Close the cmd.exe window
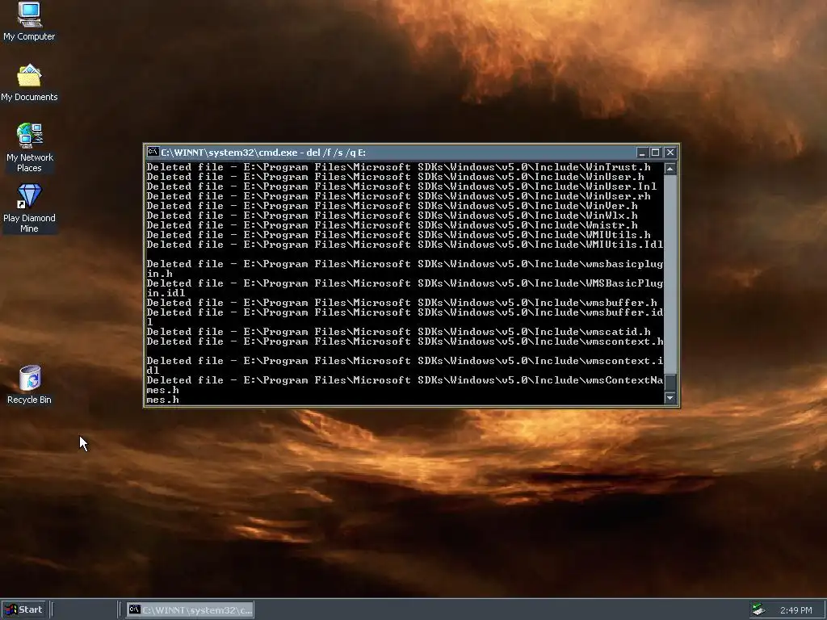Viewport: 827px width, 620px height. [x=670, y=153]
